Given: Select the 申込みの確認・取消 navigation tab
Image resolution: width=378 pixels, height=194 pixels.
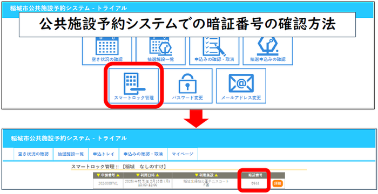Looking at the screenshot, I should coord(143,154).
